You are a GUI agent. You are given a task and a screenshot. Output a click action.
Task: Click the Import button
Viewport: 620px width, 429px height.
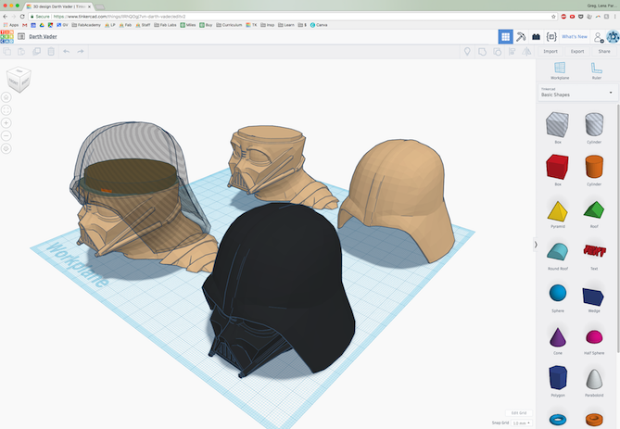pyautogui.click(x=550, y=51)
